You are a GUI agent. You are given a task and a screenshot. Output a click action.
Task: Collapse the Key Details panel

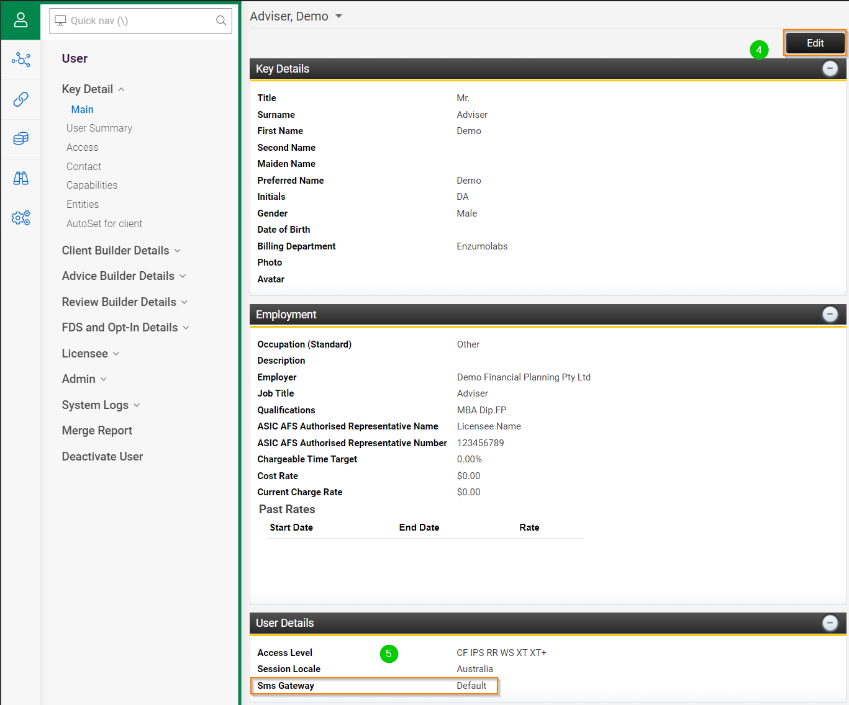(x=830, y=68)
